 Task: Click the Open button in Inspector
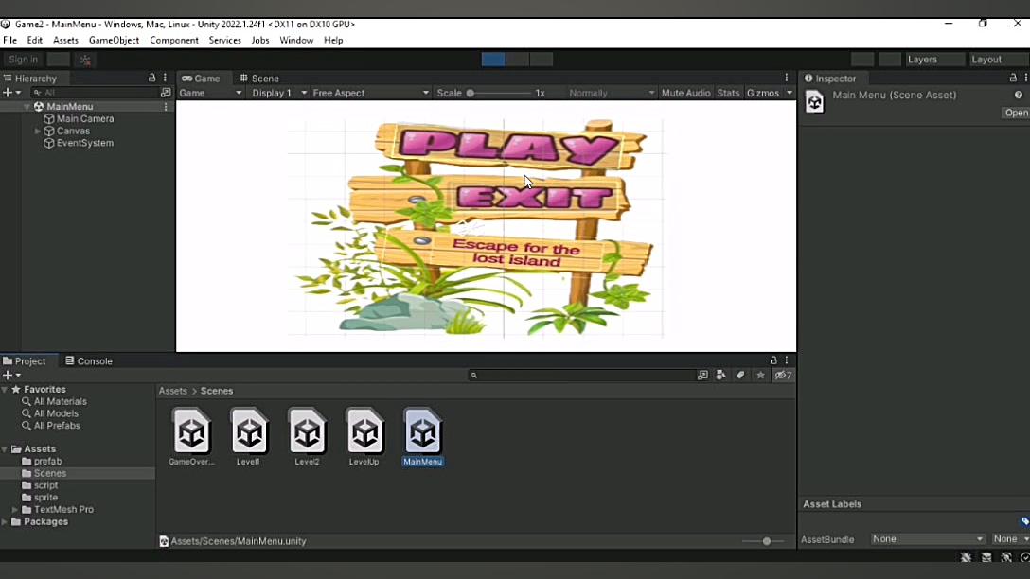pyautogui.click(x=1016, y=113)
